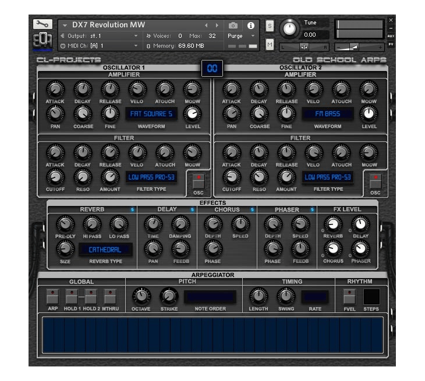The height and width of the screenshot is (381, 425).
Task: Open instrument options via wrench icon
Action: (x=42, y=24)
